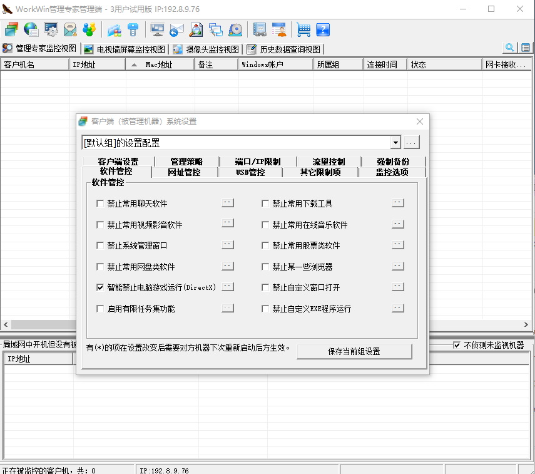Click the magnifier document preview icon
The image size is (535, 474).
196,29
